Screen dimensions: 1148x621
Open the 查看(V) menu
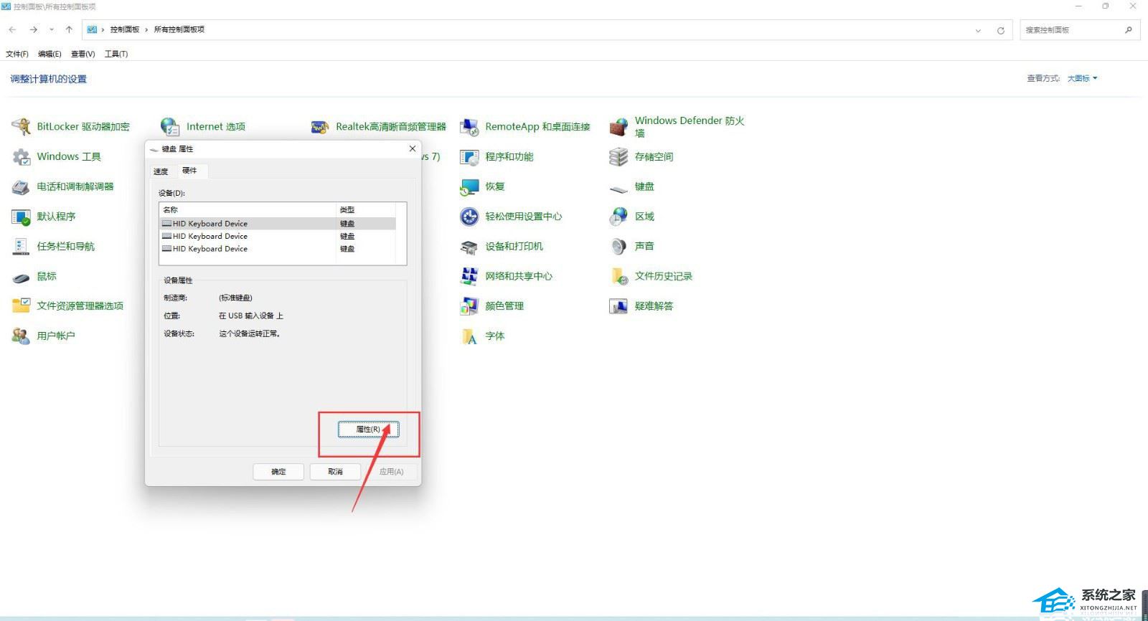[x=83, y=54]
